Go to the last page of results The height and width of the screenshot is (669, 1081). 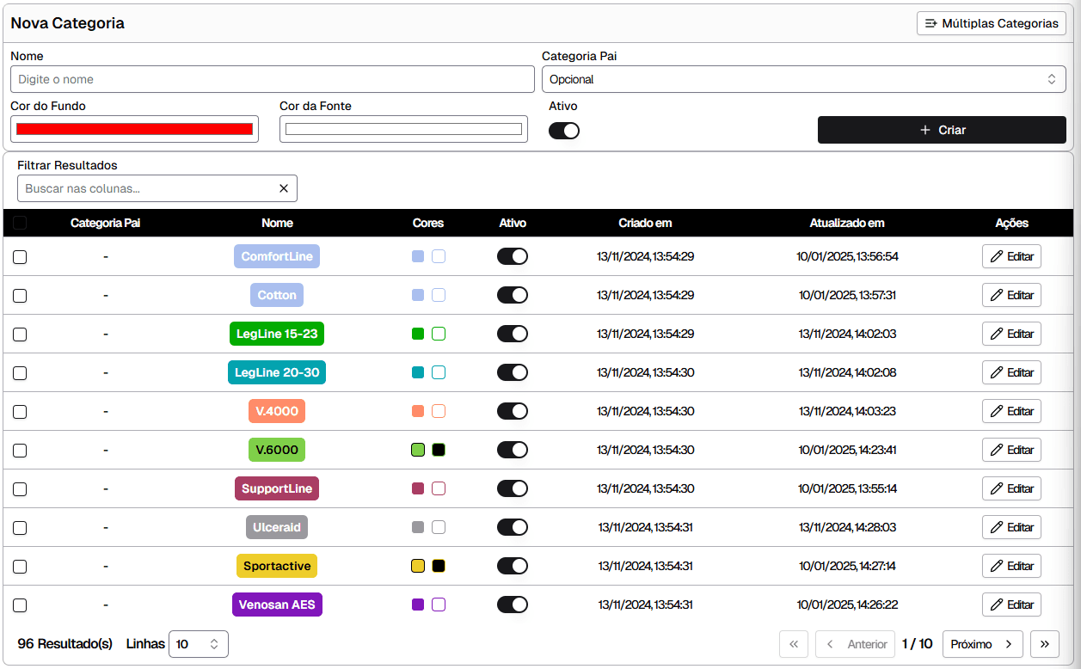coord(1045,644)
